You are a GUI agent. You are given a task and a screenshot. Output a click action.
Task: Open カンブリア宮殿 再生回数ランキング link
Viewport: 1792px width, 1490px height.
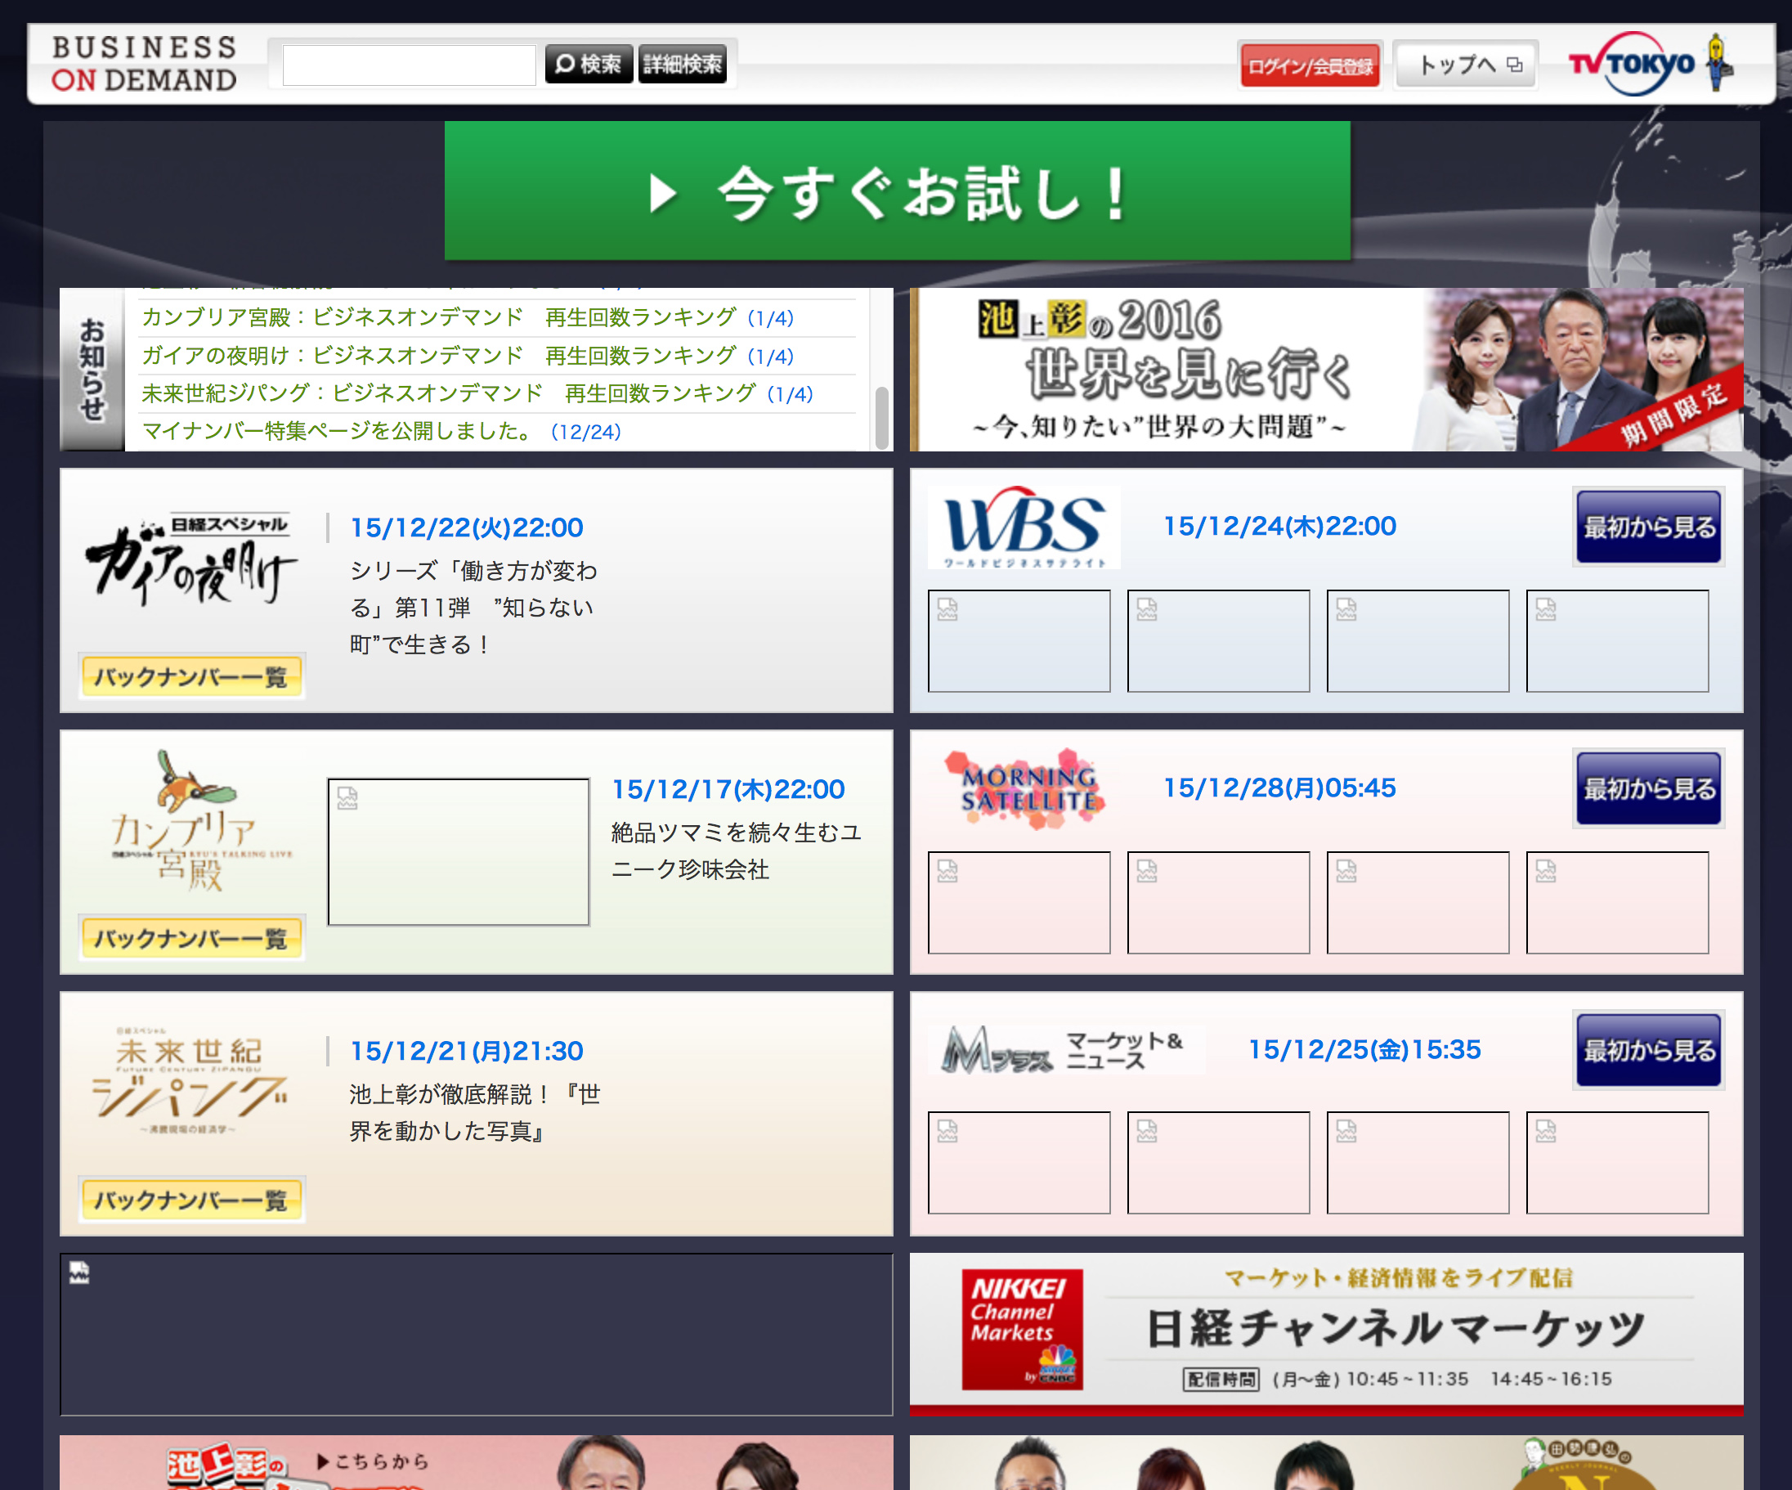point(439,317)
